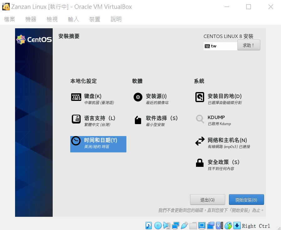Open 安全政策 (S) security policy
Screen dimensions: 281x230
(222, 165)
